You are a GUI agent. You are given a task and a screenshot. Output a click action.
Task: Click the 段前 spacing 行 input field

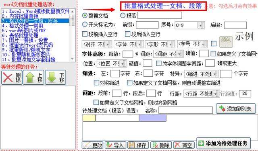point(117,93)
